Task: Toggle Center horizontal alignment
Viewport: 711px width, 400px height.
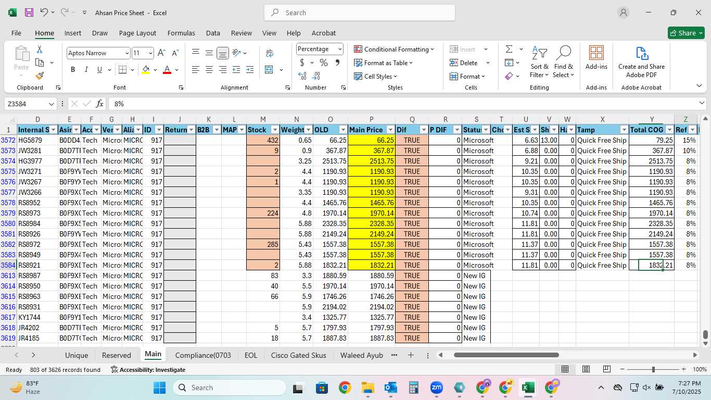Action: tap(209, 70)
